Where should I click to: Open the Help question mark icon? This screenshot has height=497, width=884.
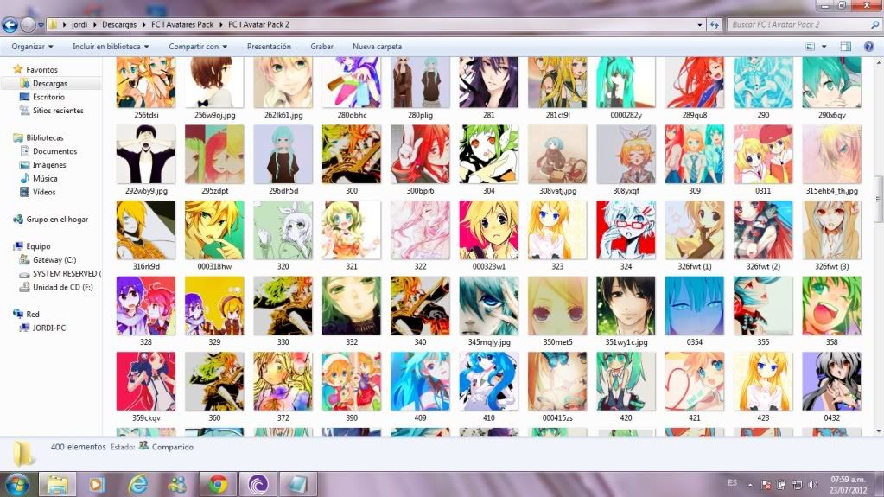click(x=868, y=47)
